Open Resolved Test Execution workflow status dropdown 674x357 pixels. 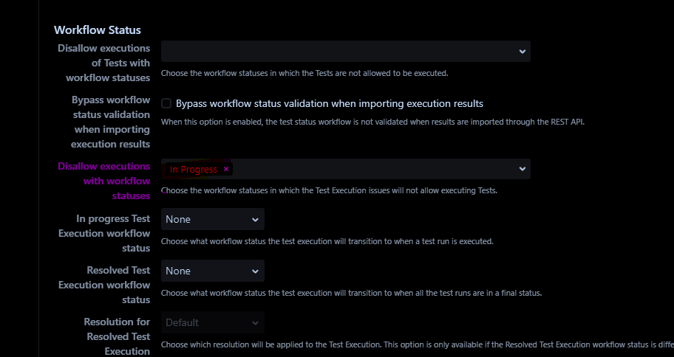(x=212, y=271)
